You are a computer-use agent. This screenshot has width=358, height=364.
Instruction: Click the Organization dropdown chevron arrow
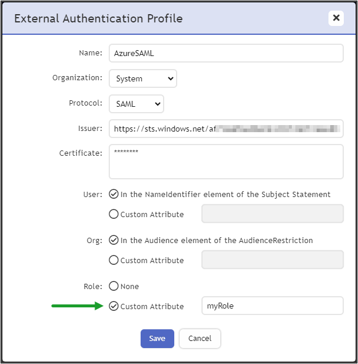click(171, 78)
